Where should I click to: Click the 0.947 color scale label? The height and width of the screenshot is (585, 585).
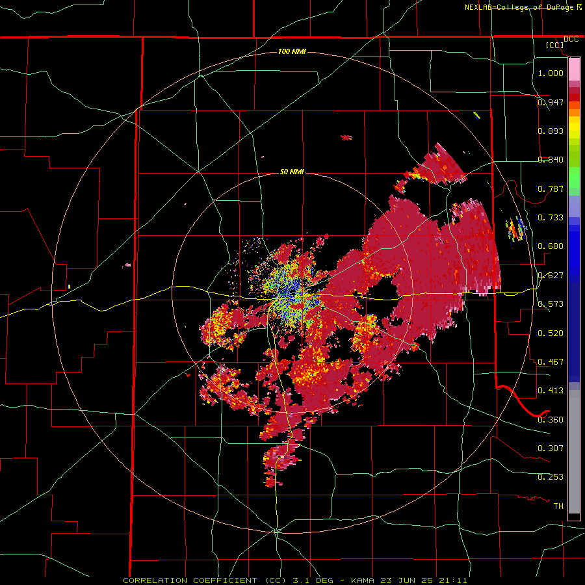pos(551,102)
